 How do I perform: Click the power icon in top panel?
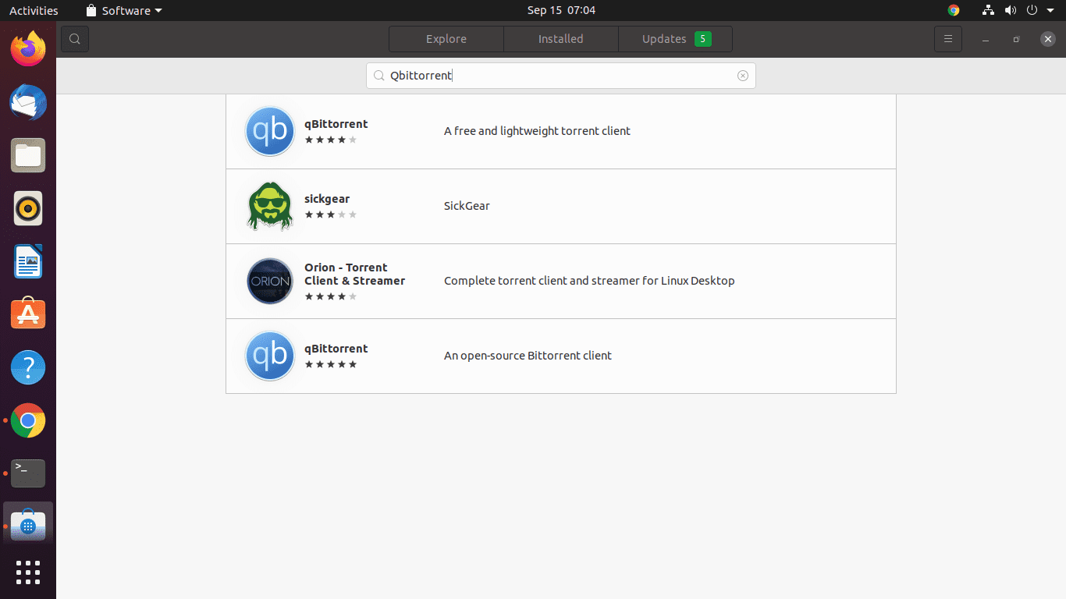pos(1032,10)
